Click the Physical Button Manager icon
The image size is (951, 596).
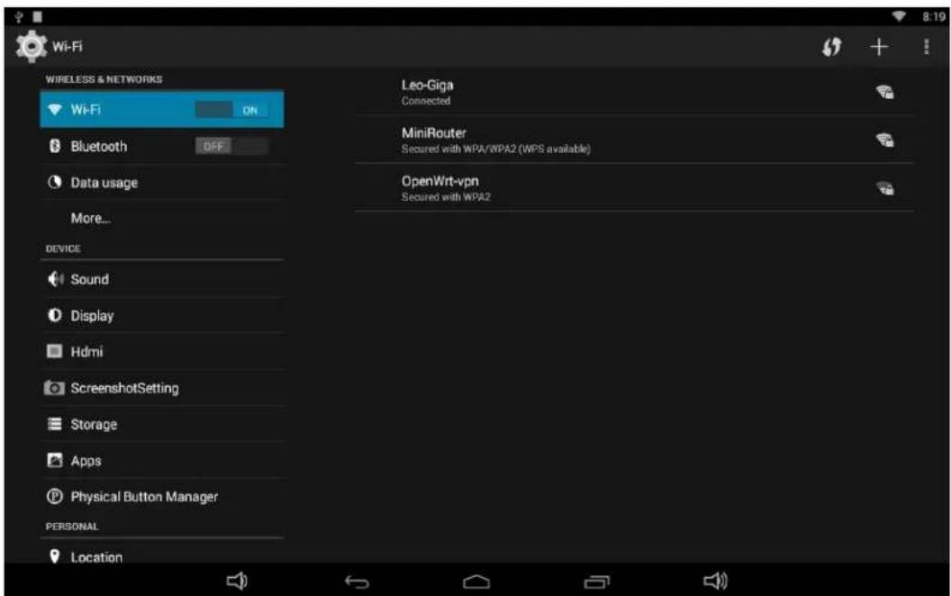(x=55, y=497)
